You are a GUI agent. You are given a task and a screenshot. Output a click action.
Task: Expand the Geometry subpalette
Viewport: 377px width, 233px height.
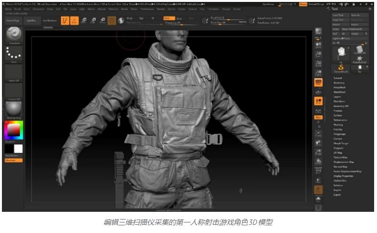click(339, 83)
